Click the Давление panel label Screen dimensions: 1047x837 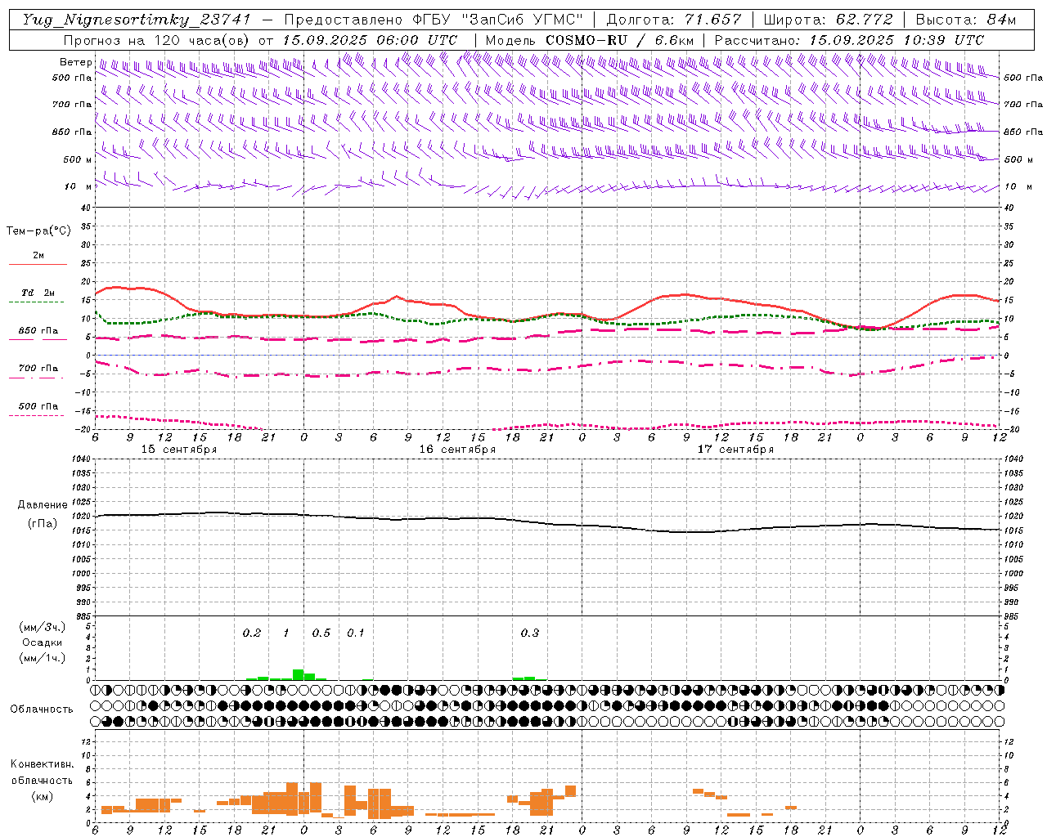point(43,505)
